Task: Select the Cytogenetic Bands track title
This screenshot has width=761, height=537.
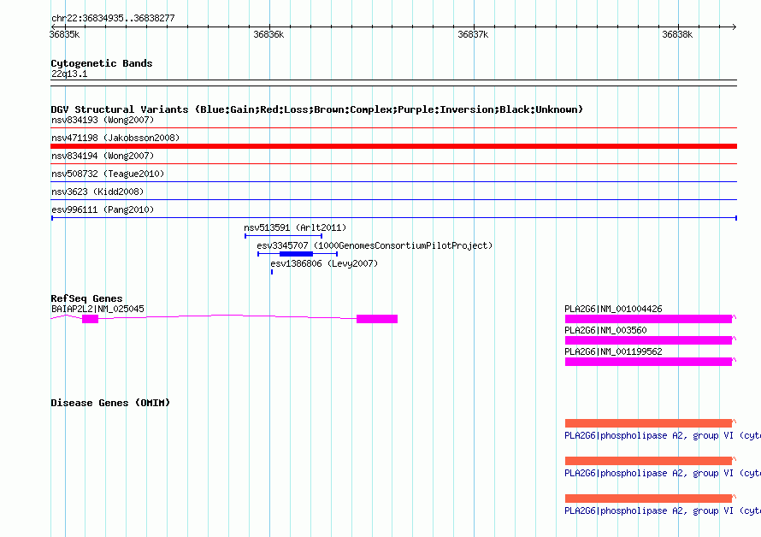Action: 102,63
